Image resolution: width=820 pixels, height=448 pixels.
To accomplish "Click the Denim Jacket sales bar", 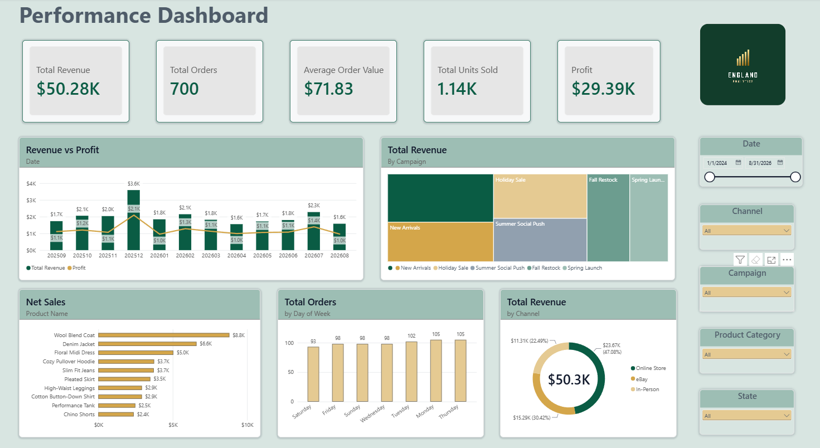I will coord(148,344).
